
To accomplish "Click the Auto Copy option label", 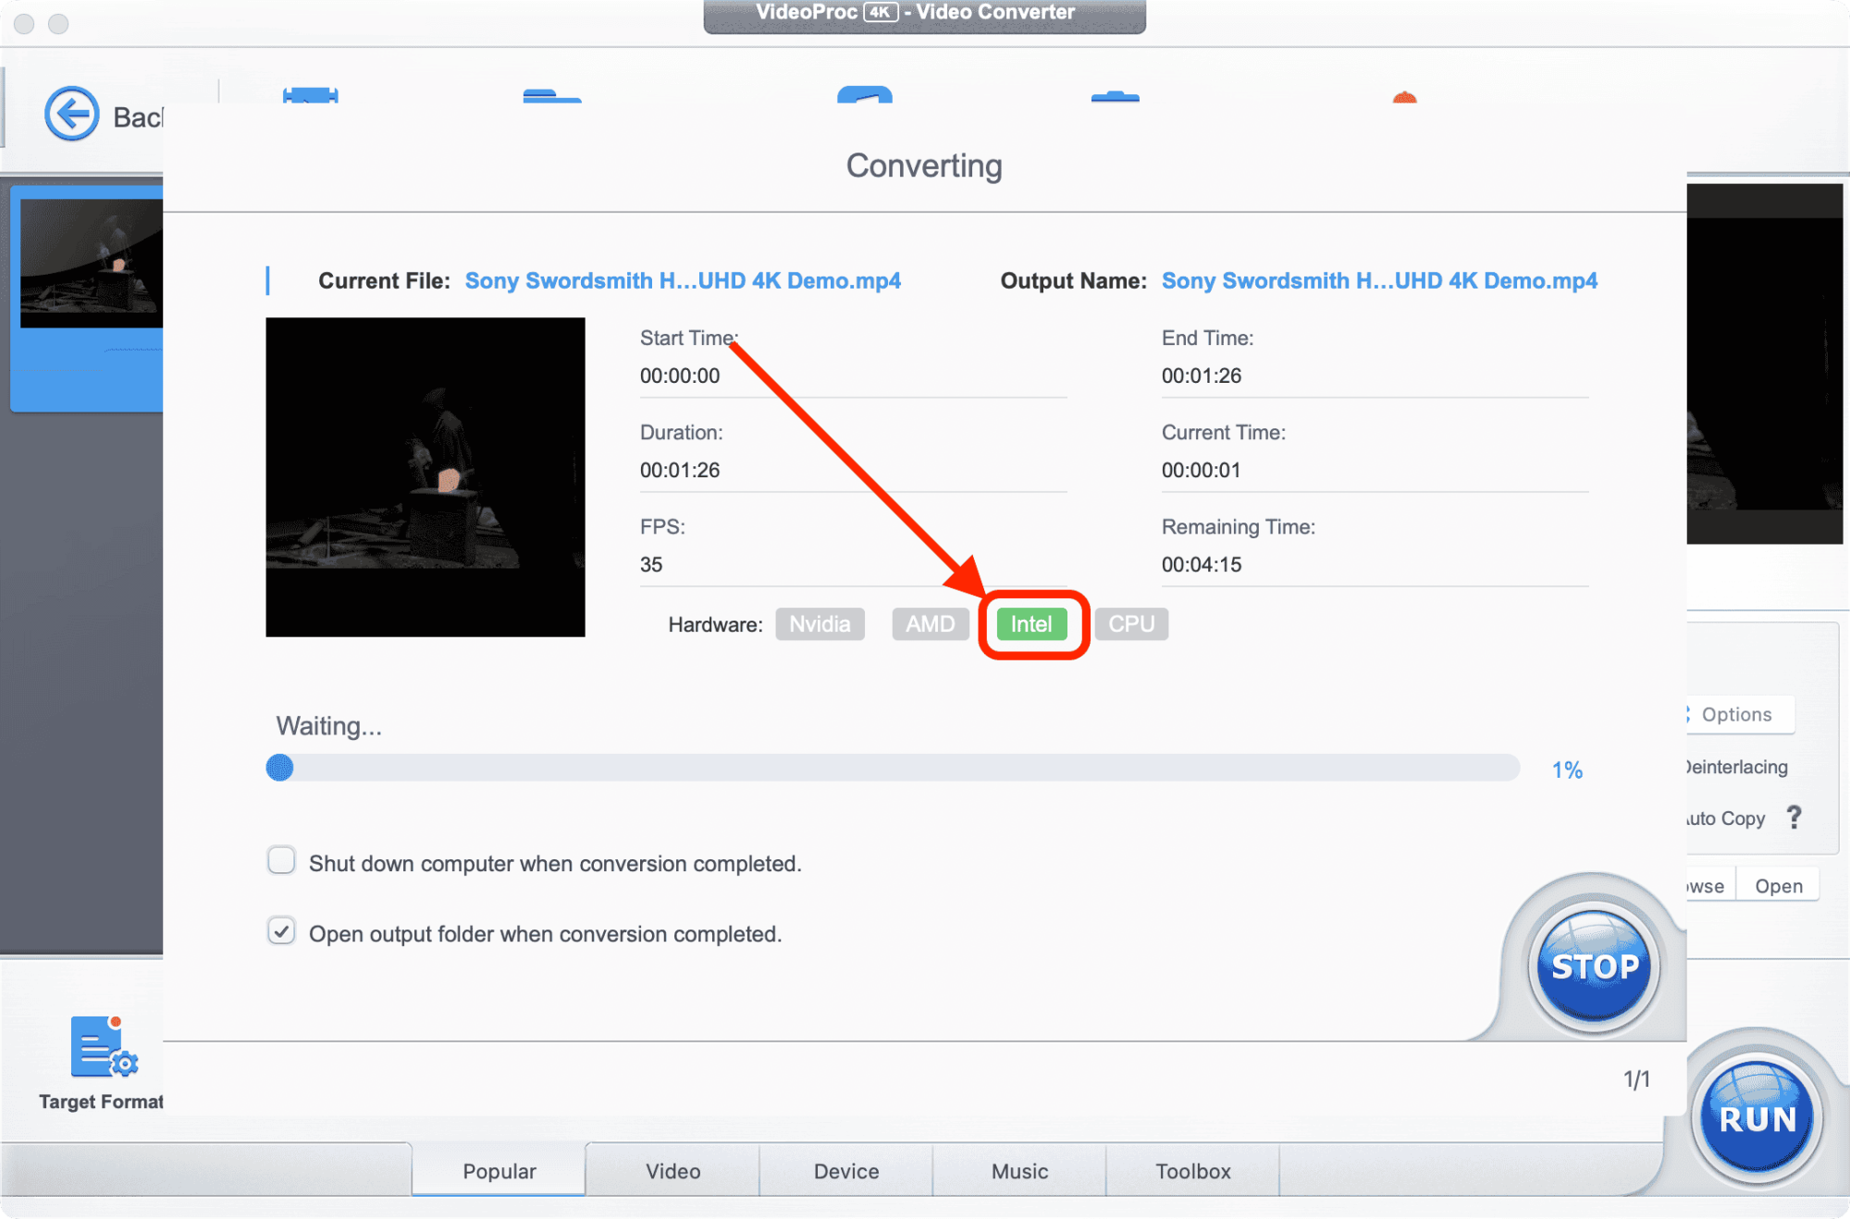I will [1725, 819].
